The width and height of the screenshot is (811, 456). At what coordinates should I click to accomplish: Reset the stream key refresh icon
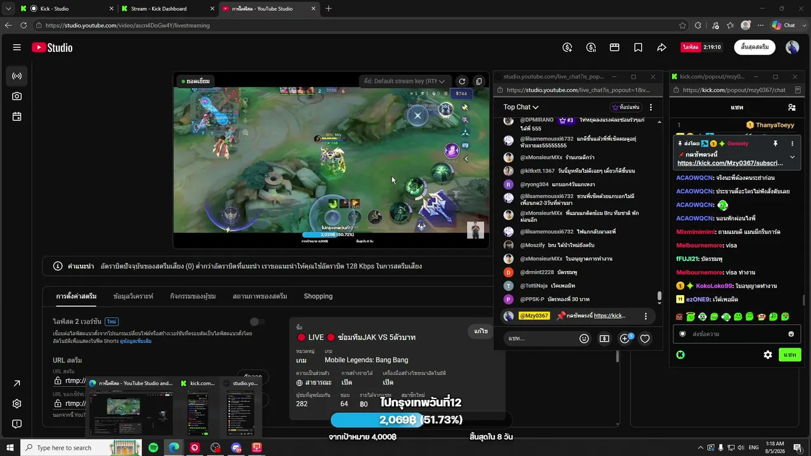[x=462, y=81]
